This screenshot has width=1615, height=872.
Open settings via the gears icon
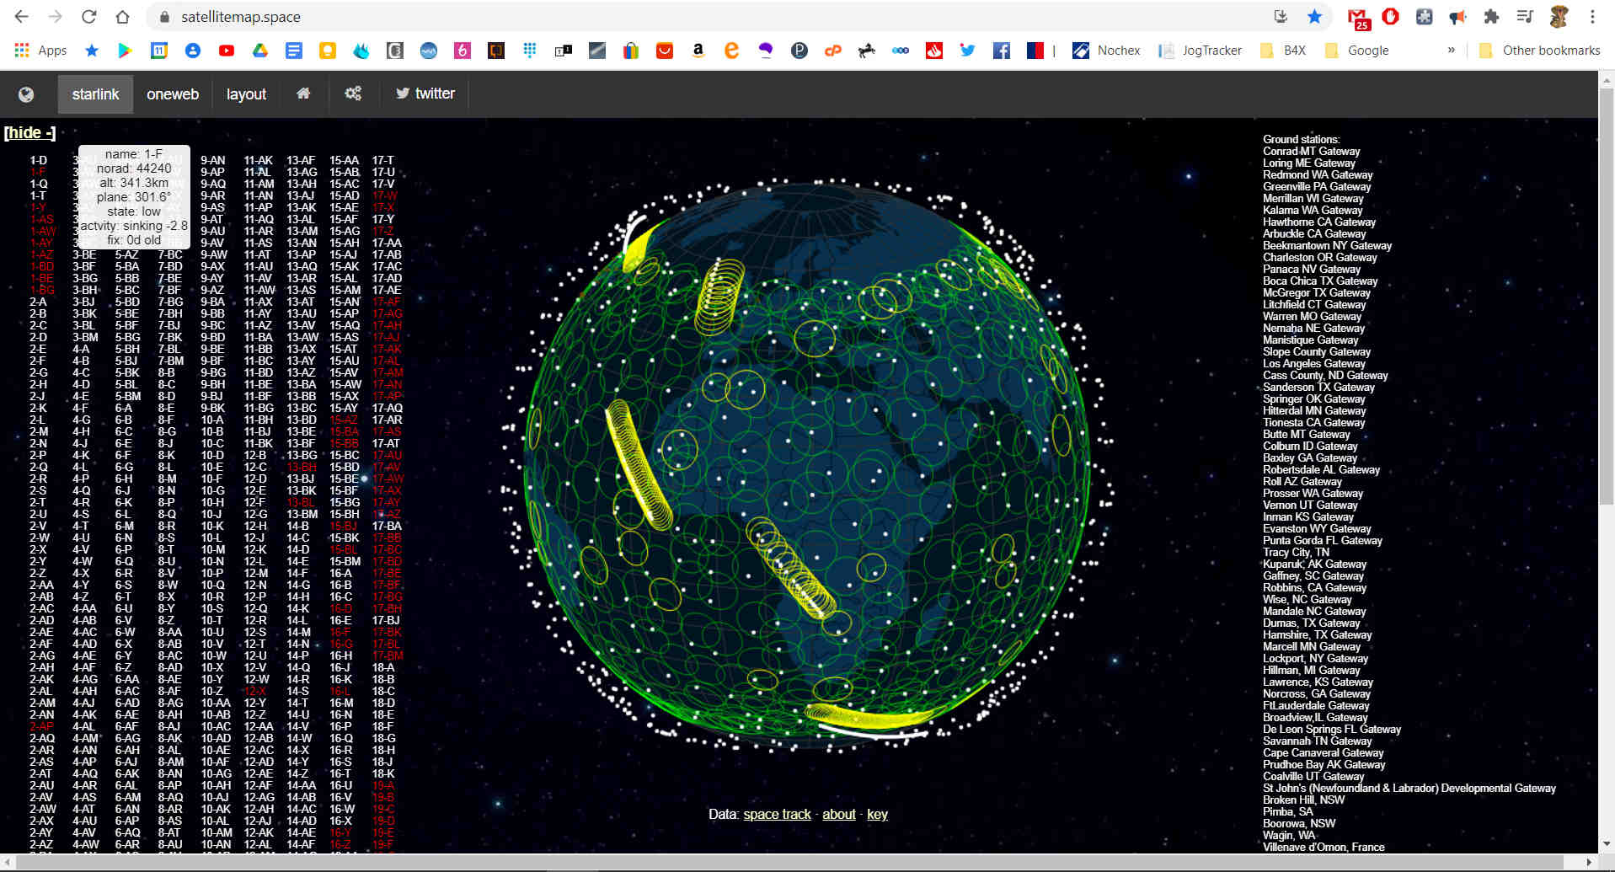pos(353,94)
